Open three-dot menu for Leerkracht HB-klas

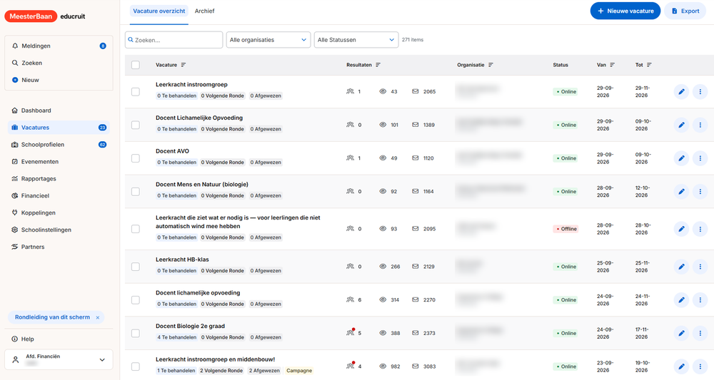click(x=700, y=267)
